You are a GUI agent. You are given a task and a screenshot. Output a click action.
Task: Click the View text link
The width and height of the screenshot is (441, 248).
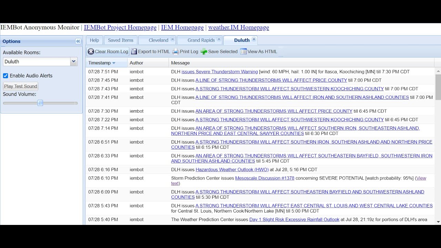[x=421, y=178]
